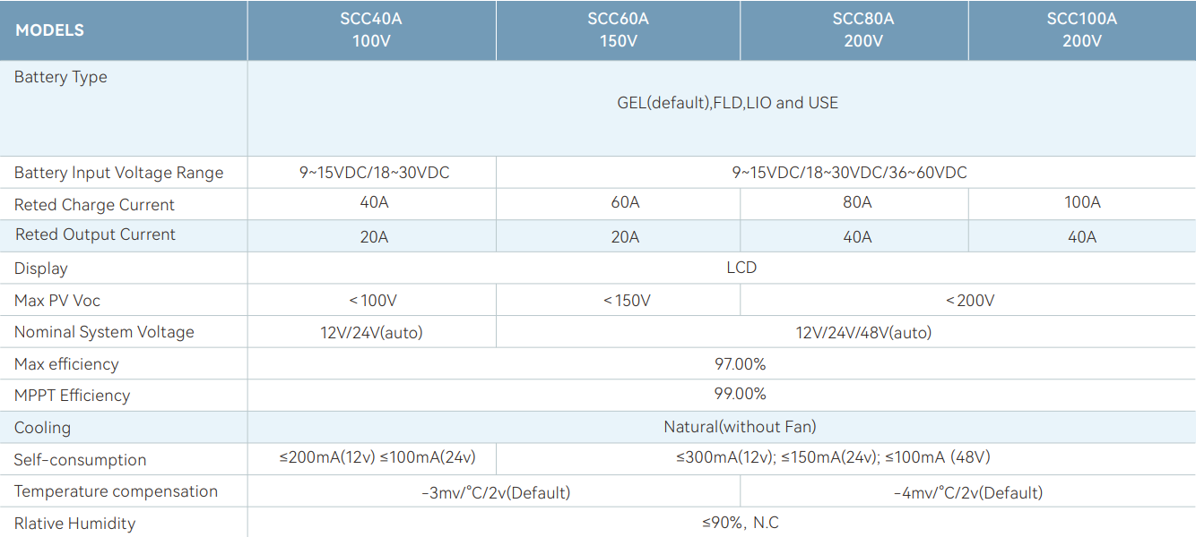Image resolution: width=1196 pixels, height=537 pixels.
Task: Click the <150V Max PV Voc cell
Action: point(618,300)
